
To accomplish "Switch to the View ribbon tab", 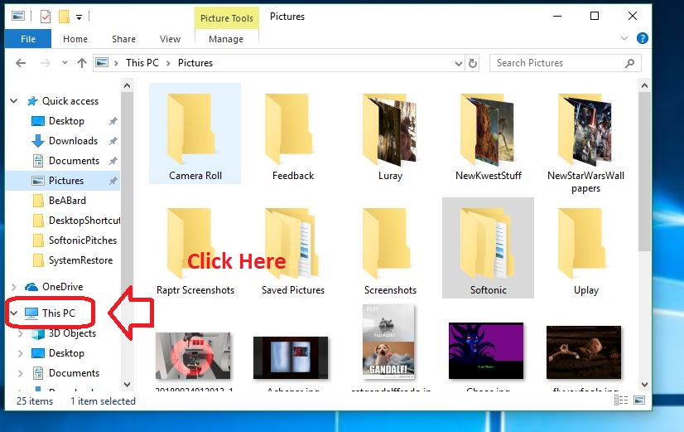I will [170, 39].
